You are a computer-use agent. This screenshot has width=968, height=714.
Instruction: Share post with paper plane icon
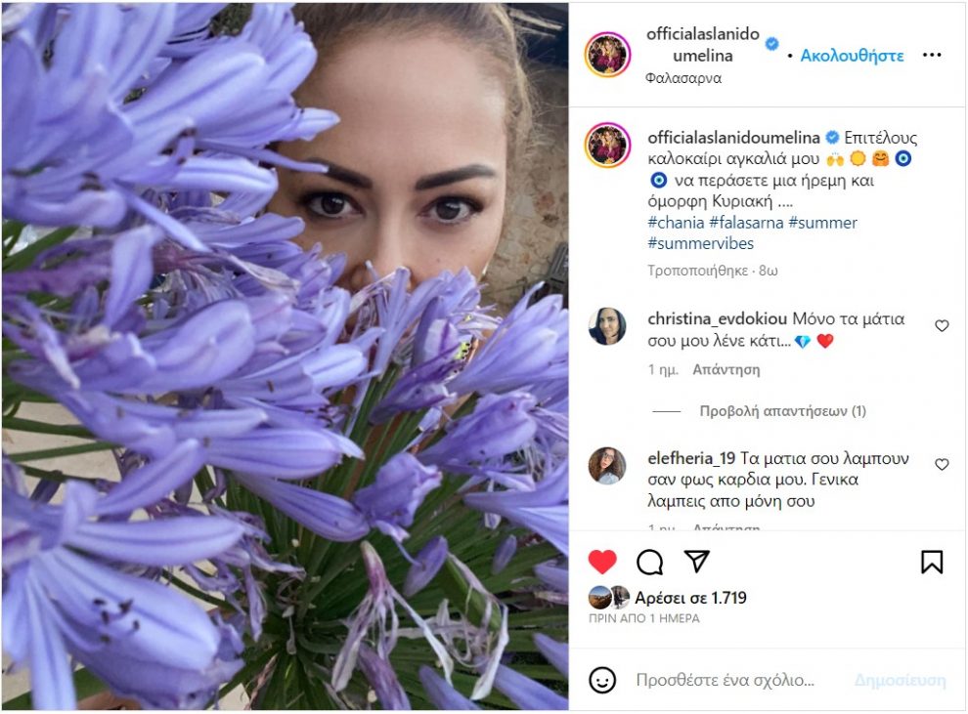pyautogui.click(x=697, y=561)
